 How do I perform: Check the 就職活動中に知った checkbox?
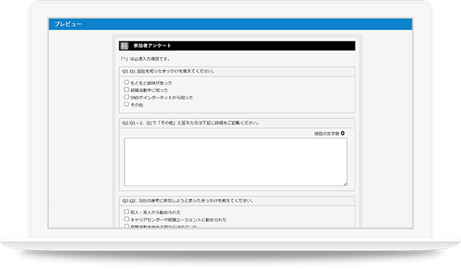point(127,90)
